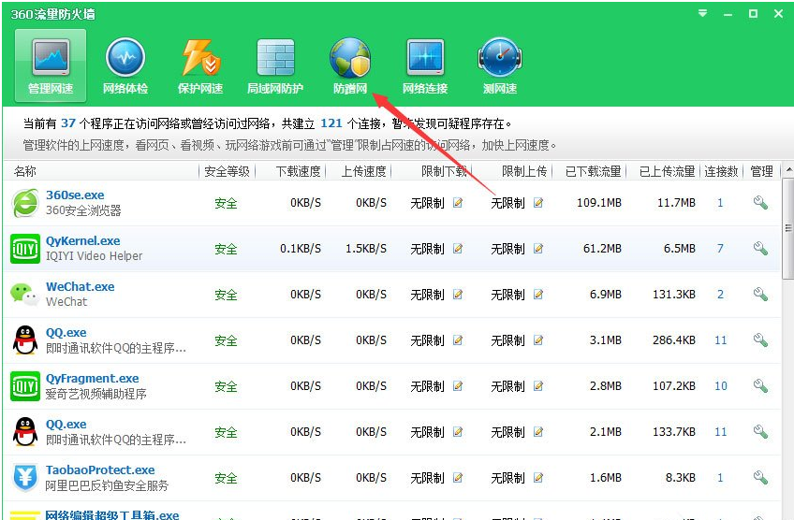Screen dimensions: 794x520
Task: Go to the 防蹭网 tab
Action: (x=350, y=65)
